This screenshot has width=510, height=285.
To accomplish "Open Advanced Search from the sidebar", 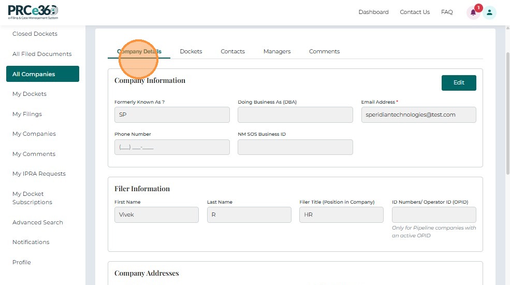I will pyautogui.click(x=38, y=222).
